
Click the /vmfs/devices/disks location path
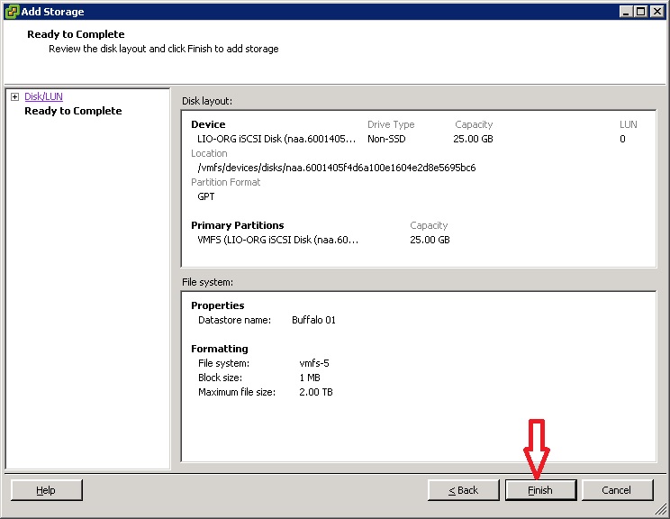(336, 168)
